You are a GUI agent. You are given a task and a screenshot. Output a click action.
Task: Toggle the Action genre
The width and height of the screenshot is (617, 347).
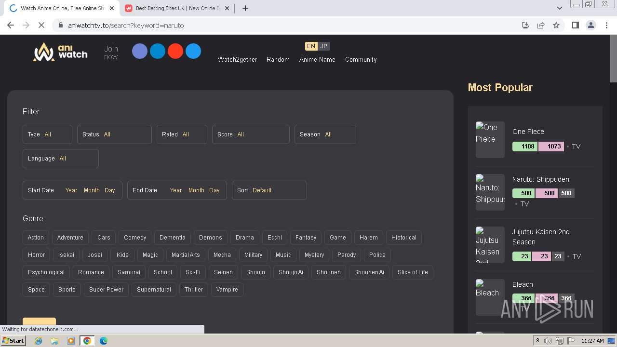coord(36,238)
